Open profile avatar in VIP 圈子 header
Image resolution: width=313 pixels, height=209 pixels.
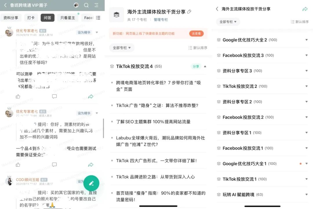pyautogui.click(x=76, y=5)
